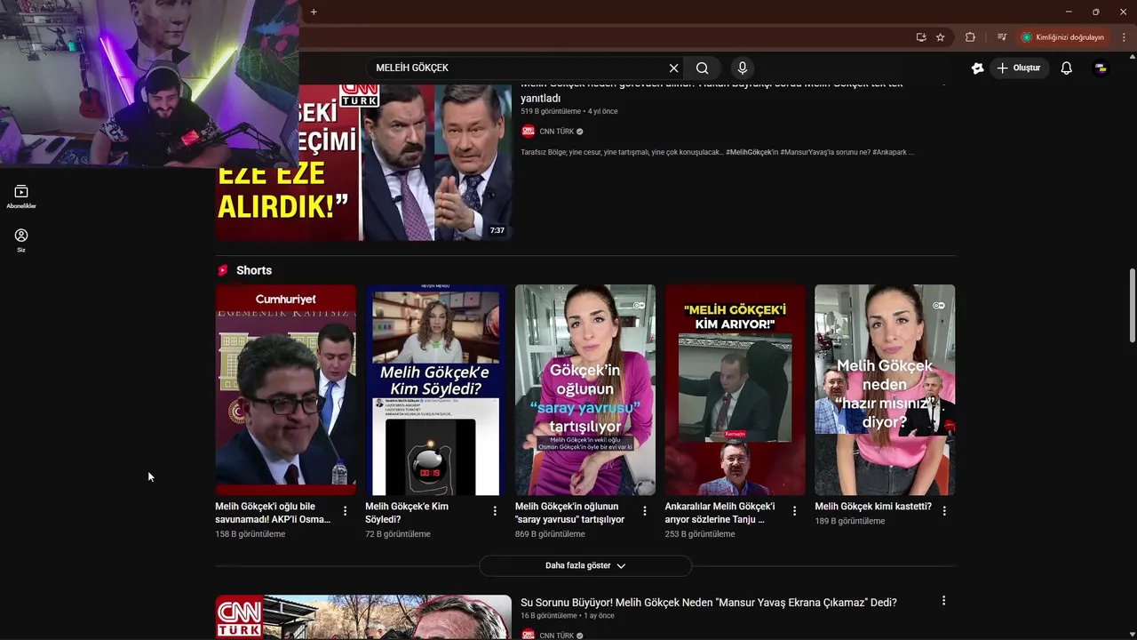Open the media controls icon in toolbar
The image size is (1137, 640).
tap(1002, 37)
